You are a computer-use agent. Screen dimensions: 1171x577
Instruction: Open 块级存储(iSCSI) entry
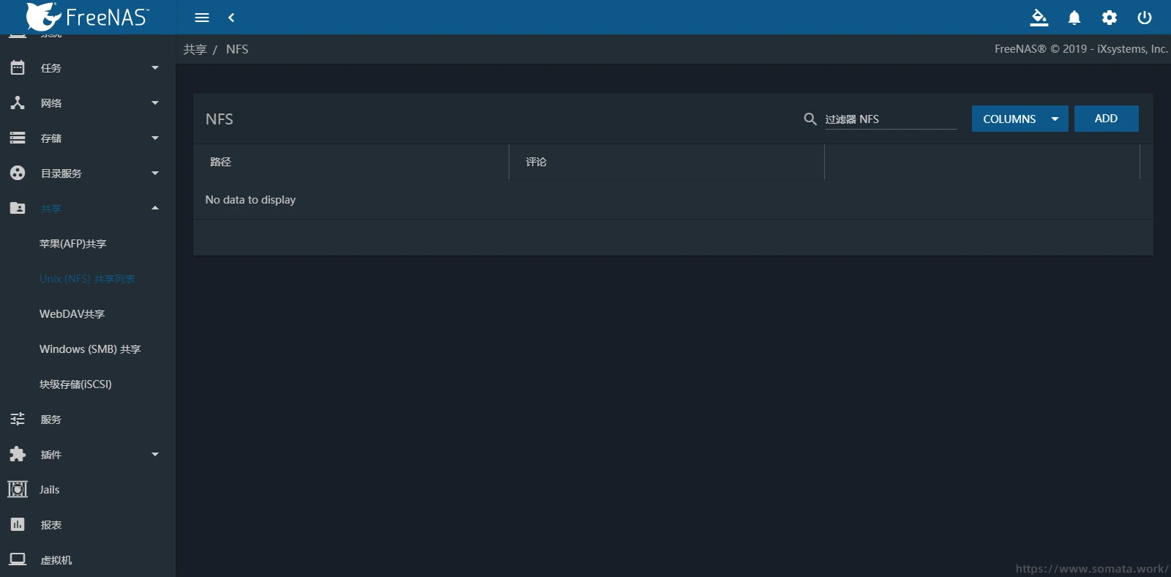pyautogui.click(x=75, y=384)
